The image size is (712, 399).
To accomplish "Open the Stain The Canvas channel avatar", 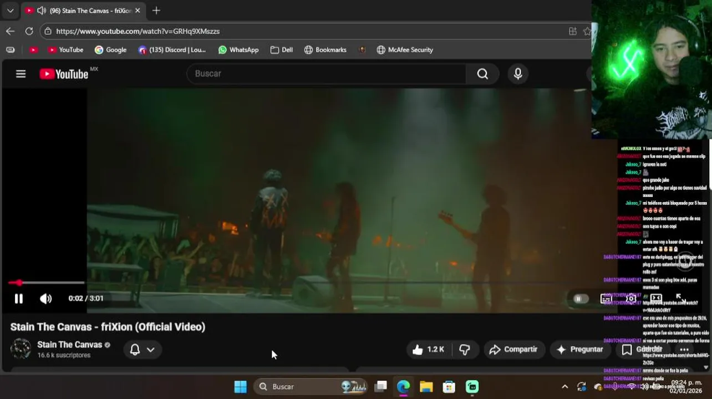I will point(21,349).
